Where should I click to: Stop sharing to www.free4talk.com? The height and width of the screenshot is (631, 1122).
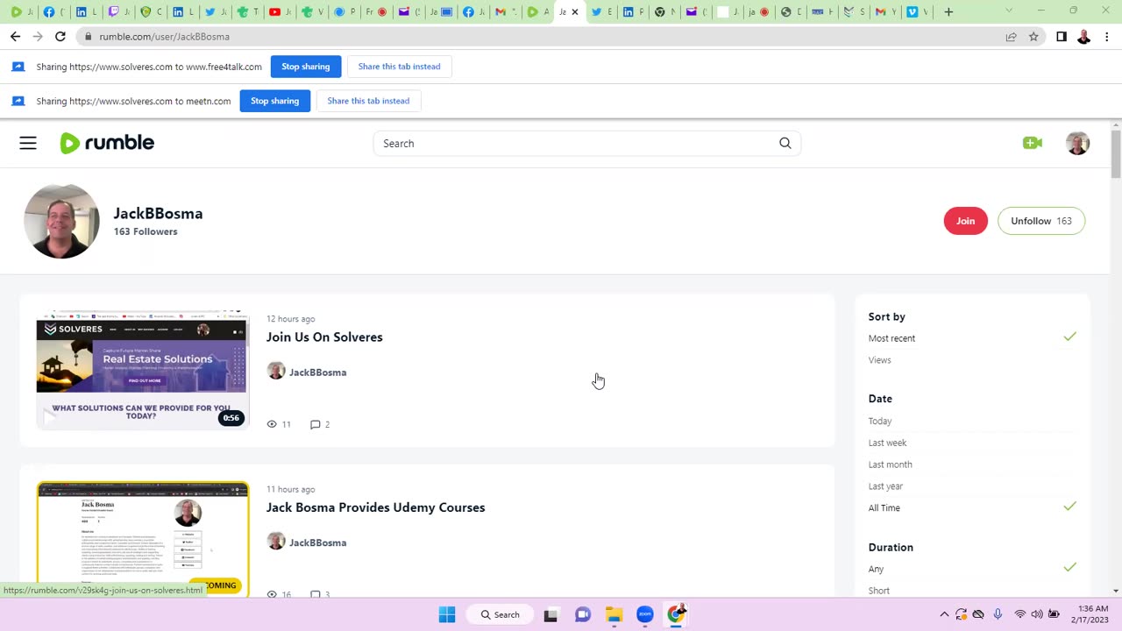[305, 67]
